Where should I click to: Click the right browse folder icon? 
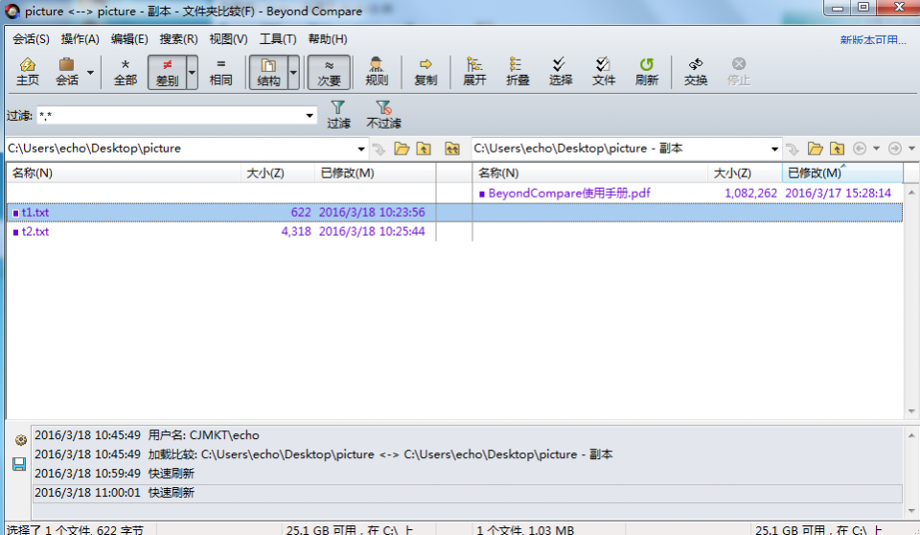pyautogui.click(x=815, y=149)
